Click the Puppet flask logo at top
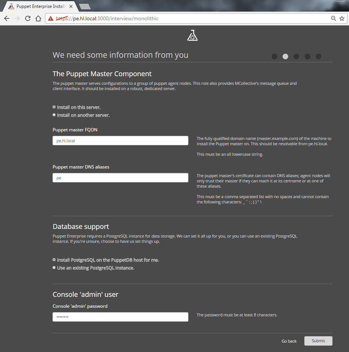 pos(193,35)
